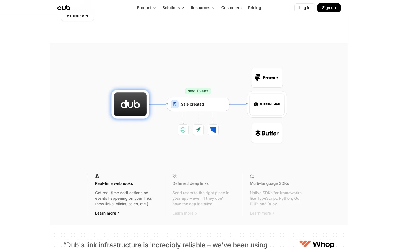Click the Real-time webhooks description text

pyautogui.click(x=124, y=198)
